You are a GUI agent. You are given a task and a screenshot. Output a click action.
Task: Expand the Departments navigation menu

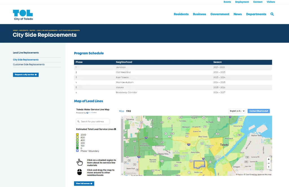coord(256,14)
